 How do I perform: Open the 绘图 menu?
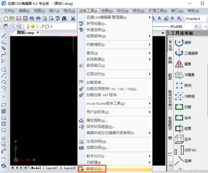pos(107,11)
